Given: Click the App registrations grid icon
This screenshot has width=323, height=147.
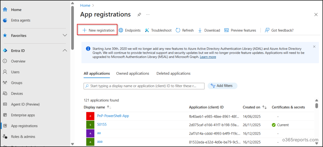Looking at the screenshot, I should coord(5,126).
